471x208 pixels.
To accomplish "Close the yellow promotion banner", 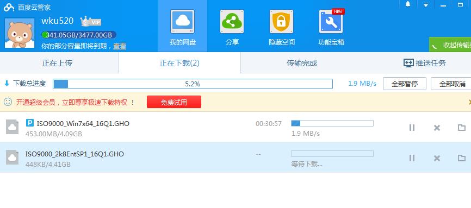I will point(469,102).
